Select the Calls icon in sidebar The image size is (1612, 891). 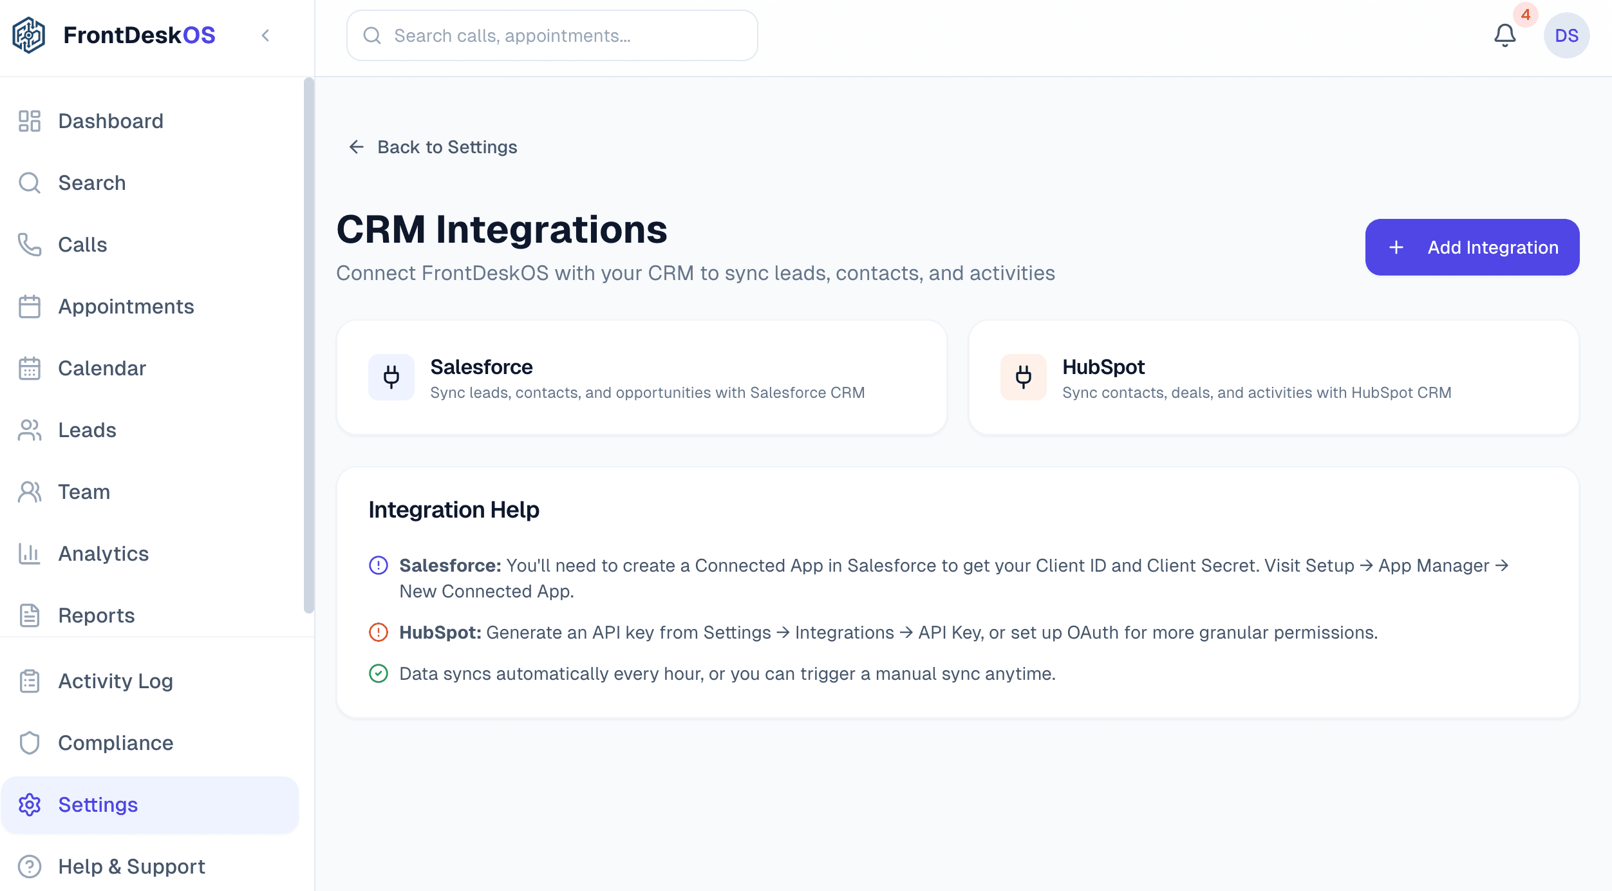(29, 245)
